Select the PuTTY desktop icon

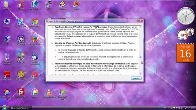click(x=49, y=5)
